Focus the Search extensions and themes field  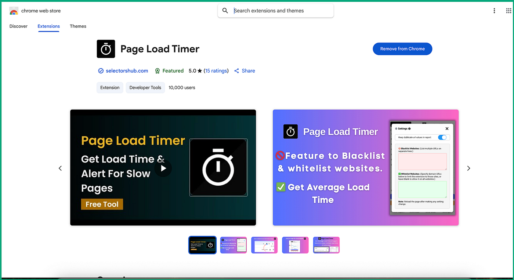276,11
